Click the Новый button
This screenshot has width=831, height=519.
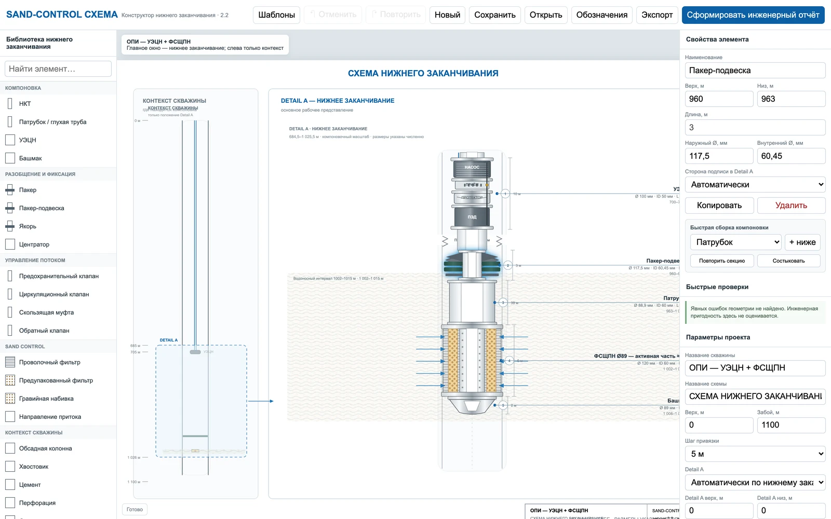click(x=448, y=15)
